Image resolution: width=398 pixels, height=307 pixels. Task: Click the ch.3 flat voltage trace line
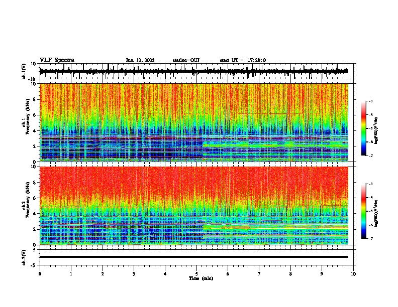194,257
